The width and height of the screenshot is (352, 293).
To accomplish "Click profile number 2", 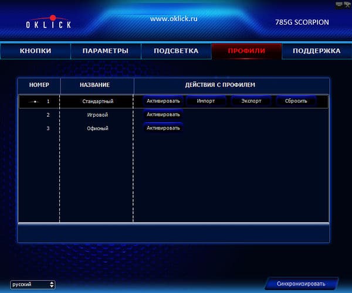I will pyautogui.click(x=48, y=115).
